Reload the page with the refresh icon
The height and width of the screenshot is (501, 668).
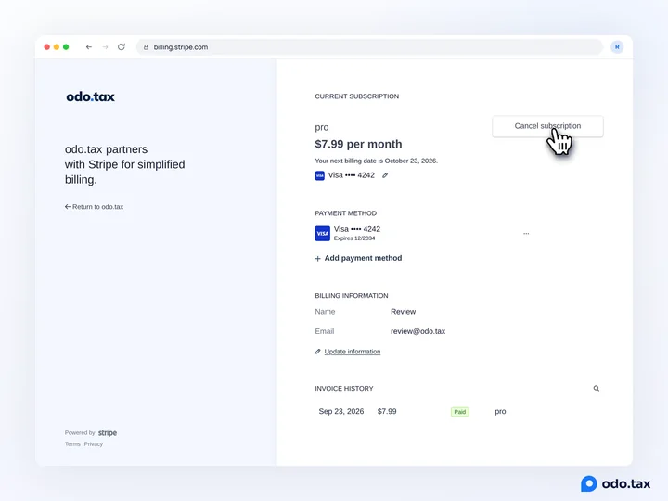[x=122, y=47]
